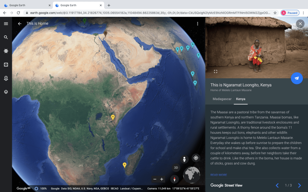The height and width of the screenshot is (192, 308).
Task: Open Voyager ship wheel icon
Action: tap(6, 51)
